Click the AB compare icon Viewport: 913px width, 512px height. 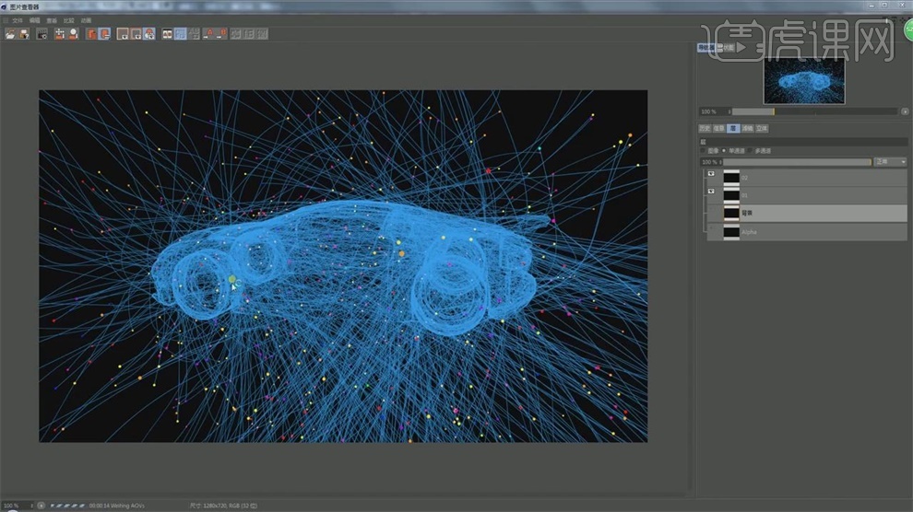click(168, 34)
